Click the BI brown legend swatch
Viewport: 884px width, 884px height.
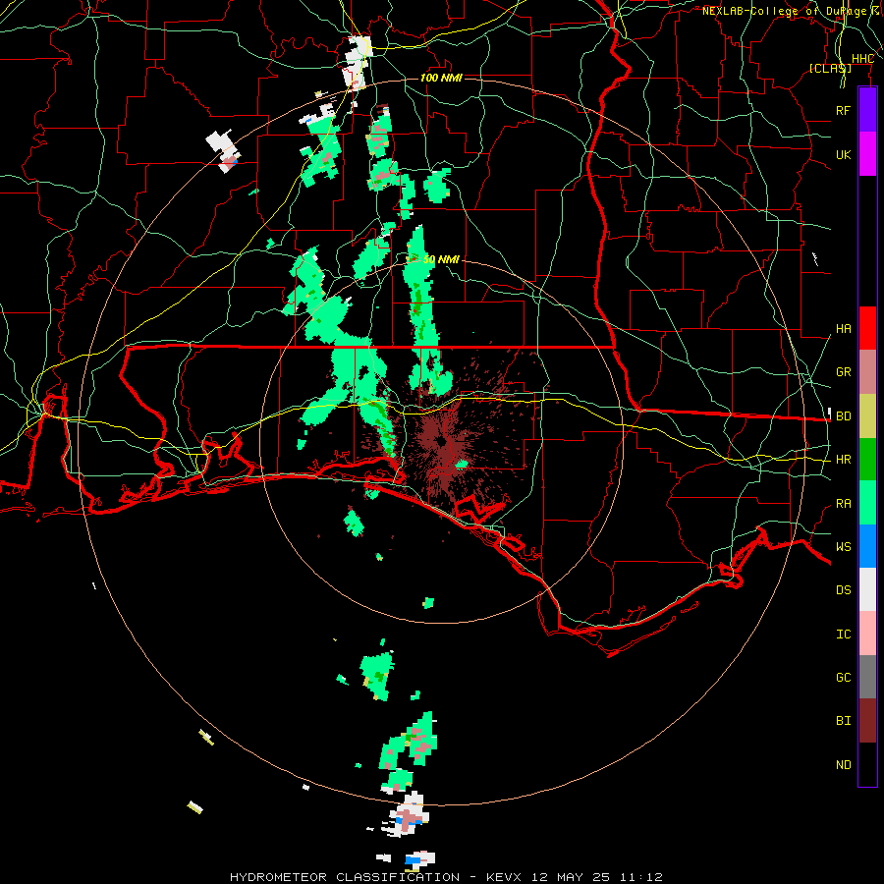coord(867,721)
